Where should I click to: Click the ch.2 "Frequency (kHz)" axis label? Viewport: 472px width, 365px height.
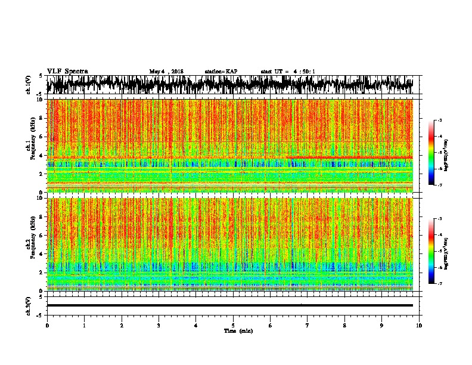pos(33,237)
